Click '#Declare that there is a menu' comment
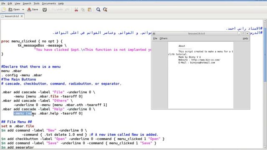 pos(31,67)
